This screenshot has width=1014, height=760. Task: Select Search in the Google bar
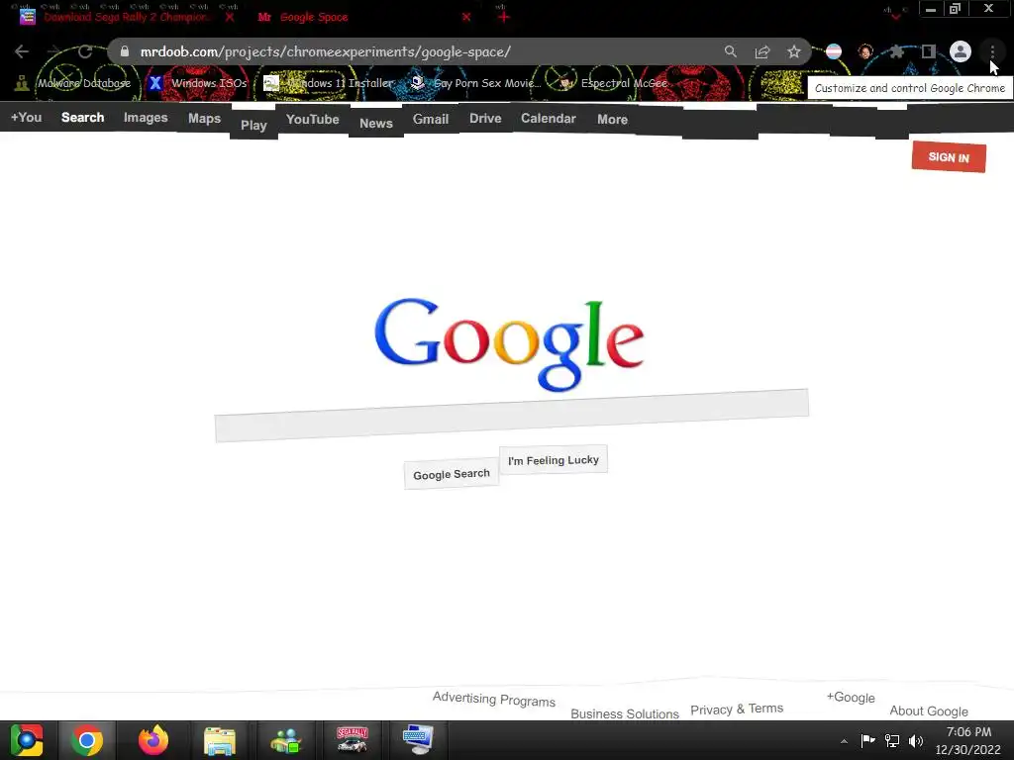[83, 118]
